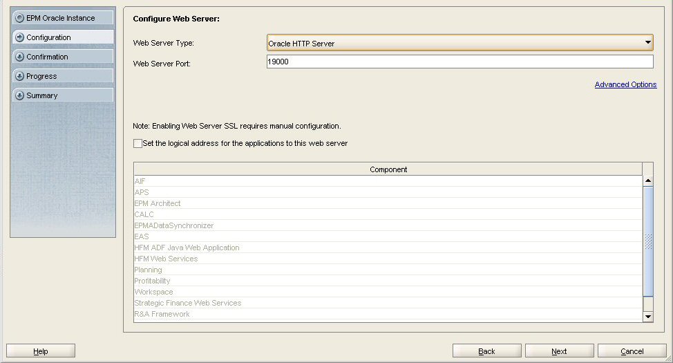The height and width of the screenshot is (363, 673).
Task: Select the Configuration step label
Action: click(48, 37)
